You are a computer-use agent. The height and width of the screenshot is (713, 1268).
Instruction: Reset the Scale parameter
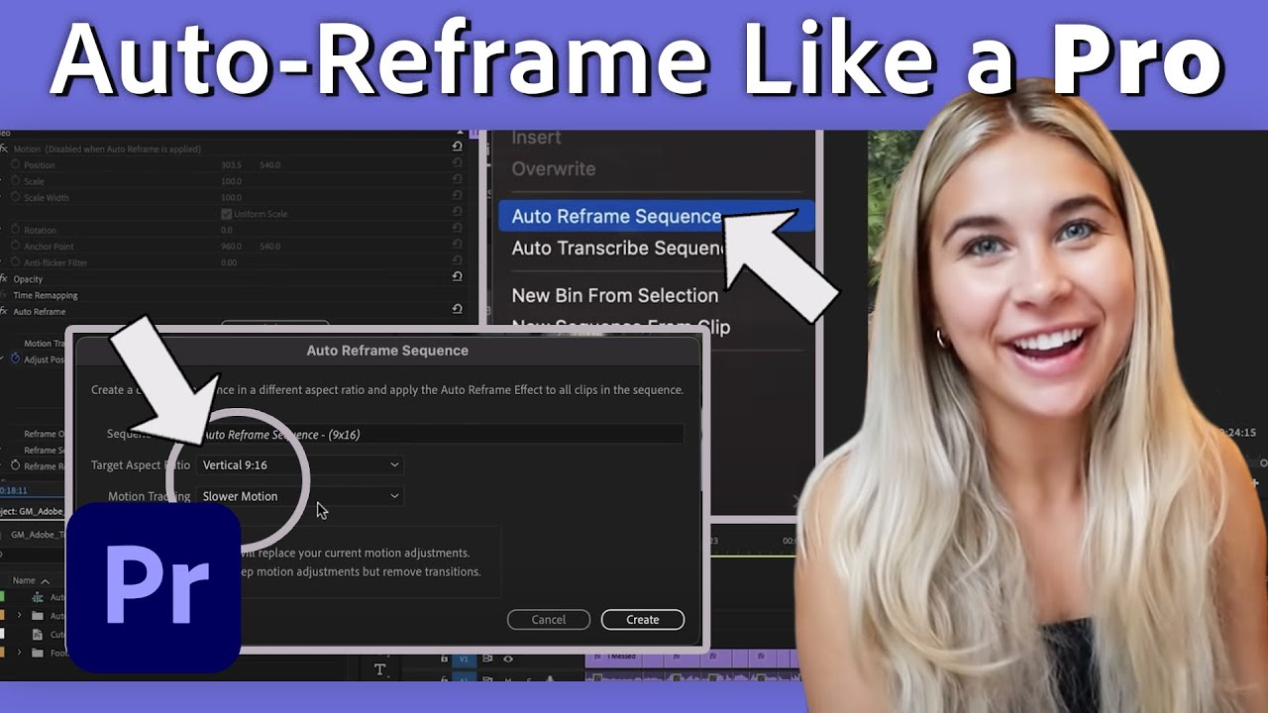click(x=457, y=181)
